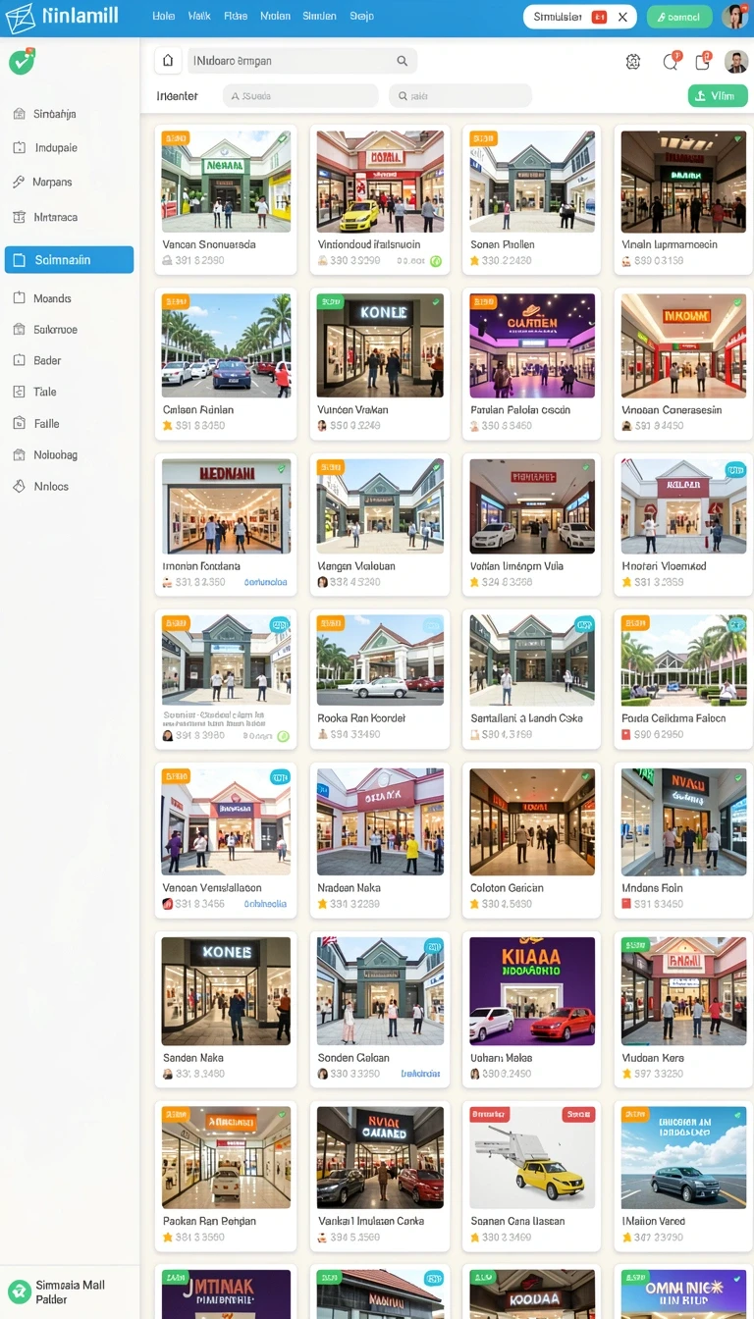Click the Mndans Foin card title
The width and height of the screenshot is (754, 1319).
[652, 888]
